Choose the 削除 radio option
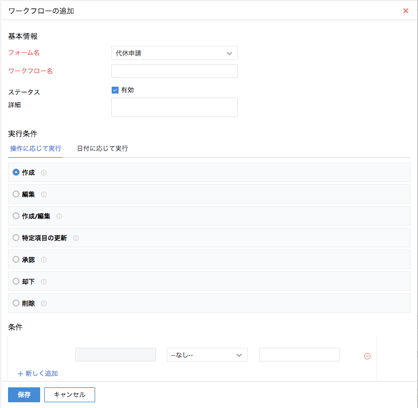The image size is (418, 408). click(16, 303)
